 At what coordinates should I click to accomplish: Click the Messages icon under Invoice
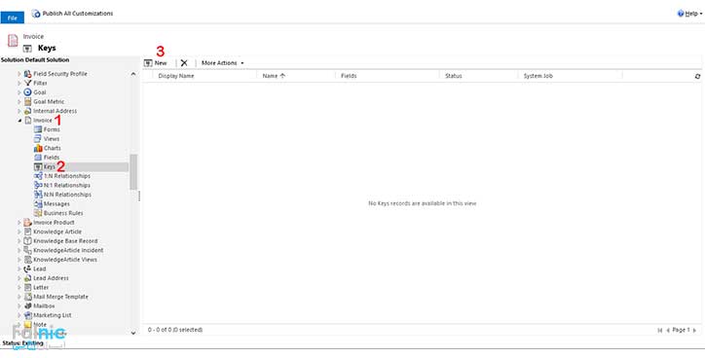tap(38, 204)
